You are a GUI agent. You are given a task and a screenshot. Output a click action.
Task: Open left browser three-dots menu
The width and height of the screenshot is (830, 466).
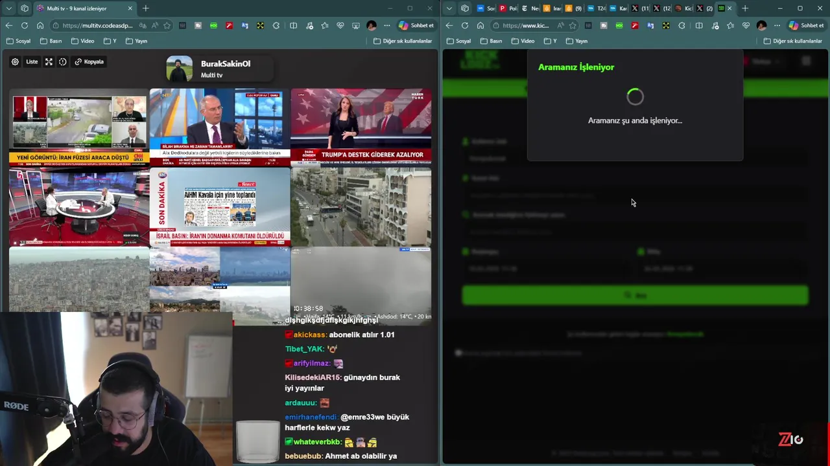coord(387,25)
